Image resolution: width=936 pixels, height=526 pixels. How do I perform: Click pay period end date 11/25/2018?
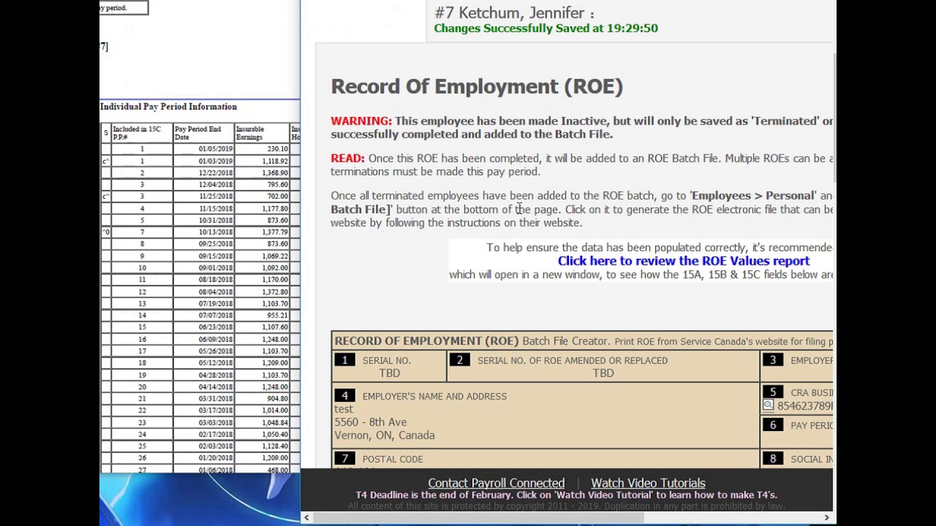pyautogui.click(x=215, y=197)
